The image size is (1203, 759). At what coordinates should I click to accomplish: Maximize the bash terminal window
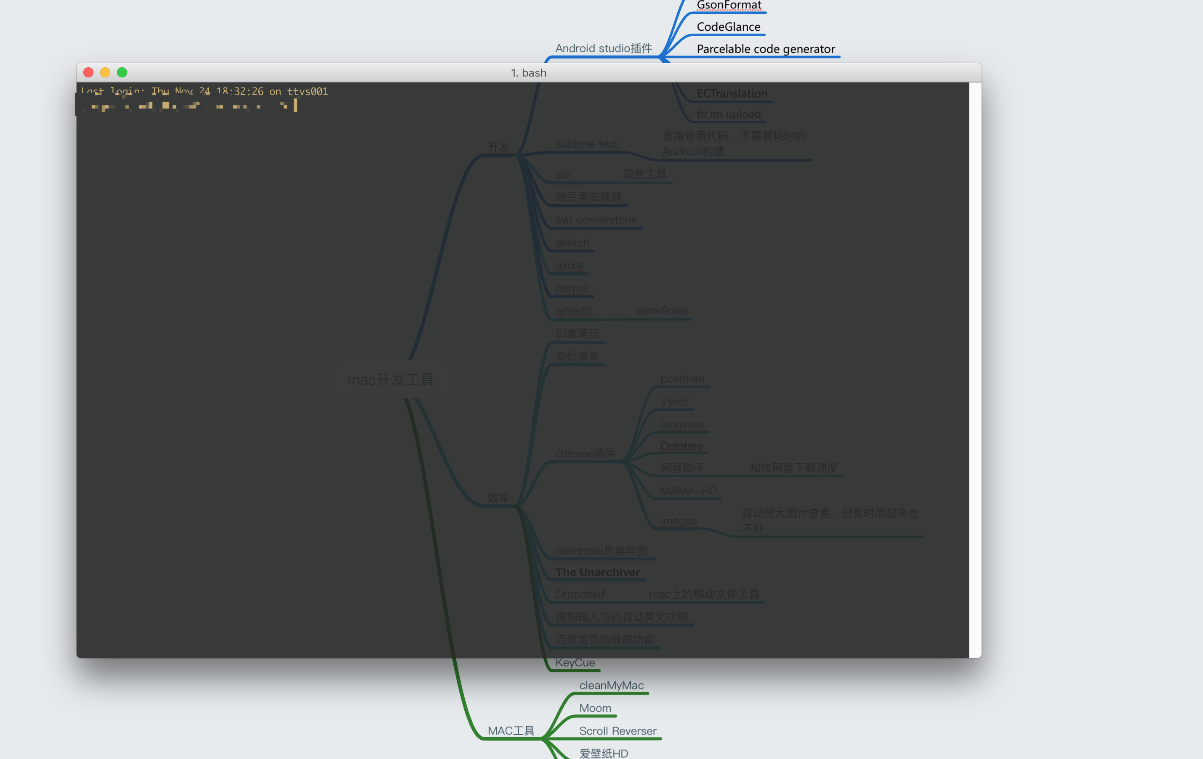click(122, 72)
